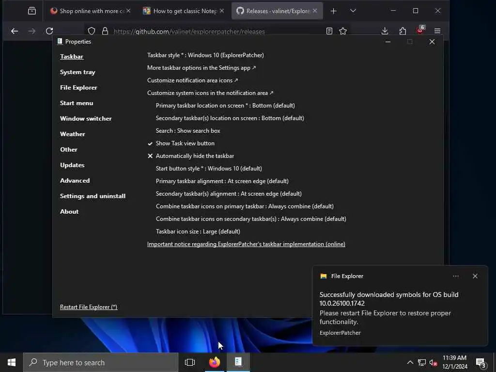
Task: Open the Windows Start button
Action: click(12, 362)
